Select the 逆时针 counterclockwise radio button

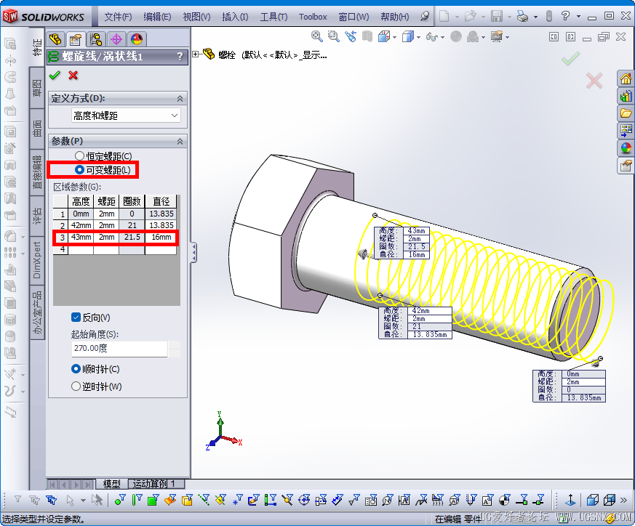[x=76, y=387]
